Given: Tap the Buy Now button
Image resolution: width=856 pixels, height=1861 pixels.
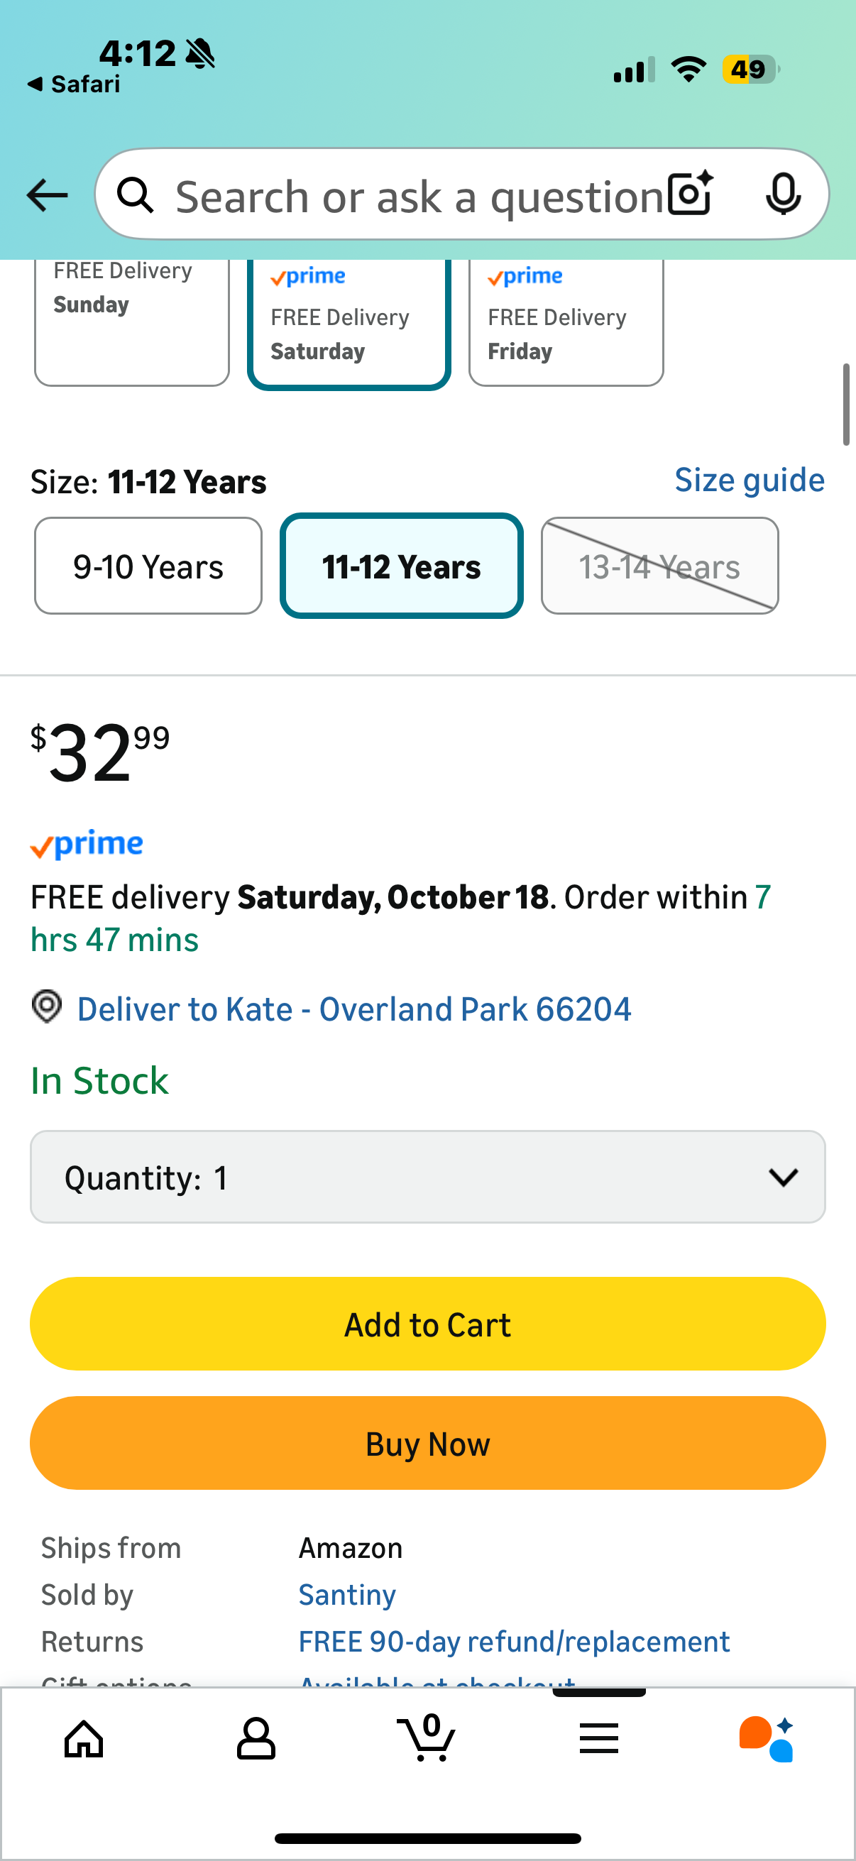Looking at the screenshot, I should click(427, 1444).
